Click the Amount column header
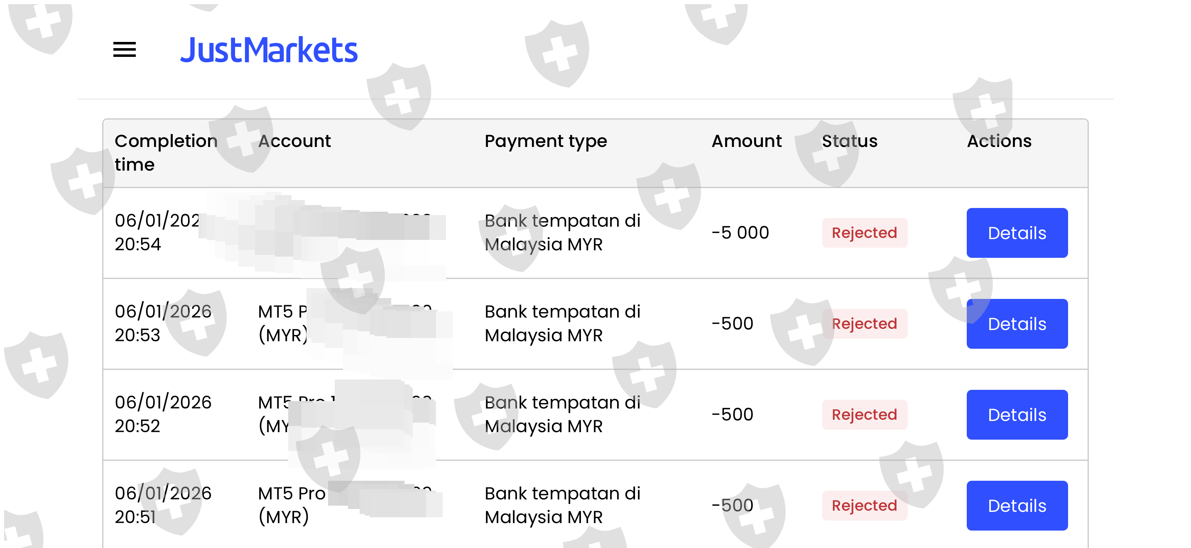The image size is (1191, 548). [747, 141]
